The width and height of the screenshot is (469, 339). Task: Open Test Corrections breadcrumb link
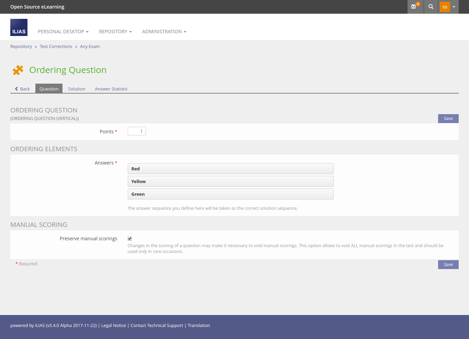point(56,47)
